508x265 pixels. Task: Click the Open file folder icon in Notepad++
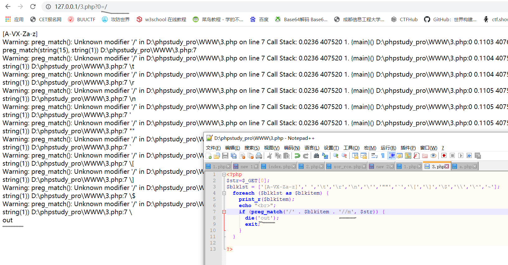point(217,156)
